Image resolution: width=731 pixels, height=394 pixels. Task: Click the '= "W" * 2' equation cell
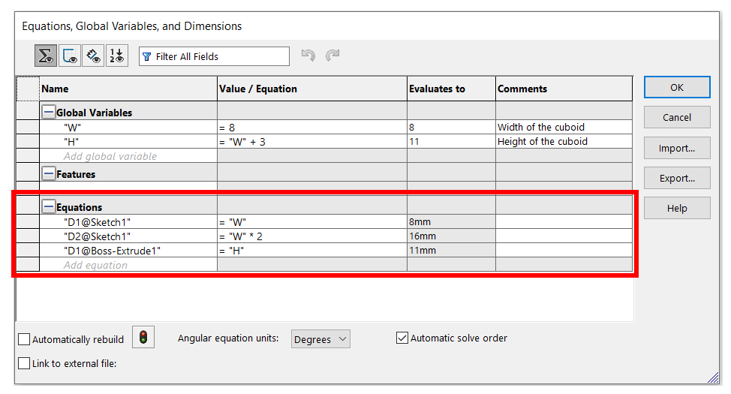click(x=312, y=236)
